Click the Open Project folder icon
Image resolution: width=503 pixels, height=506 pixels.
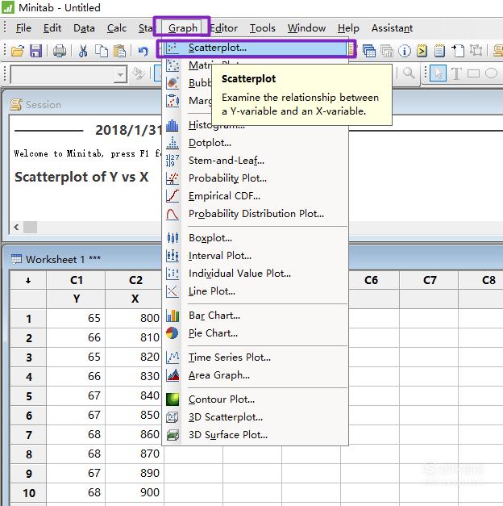(x=18, y=51)
